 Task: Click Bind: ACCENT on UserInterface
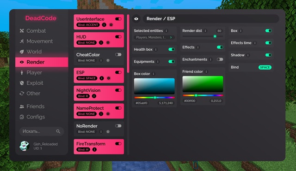pos(88,25)
